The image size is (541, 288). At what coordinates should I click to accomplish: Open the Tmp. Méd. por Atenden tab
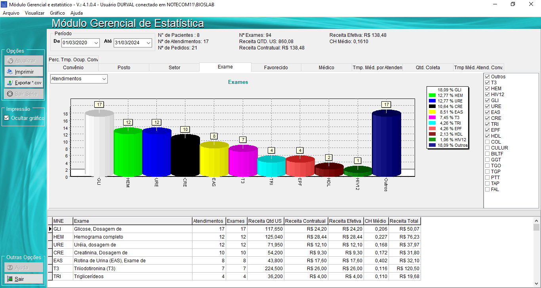pyautogui.click(x=377, y=68)
